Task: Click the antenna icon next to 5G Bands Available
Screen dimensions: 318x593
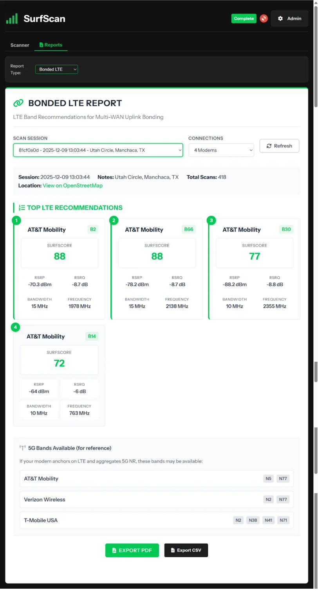Action: [x=22, y=447]
